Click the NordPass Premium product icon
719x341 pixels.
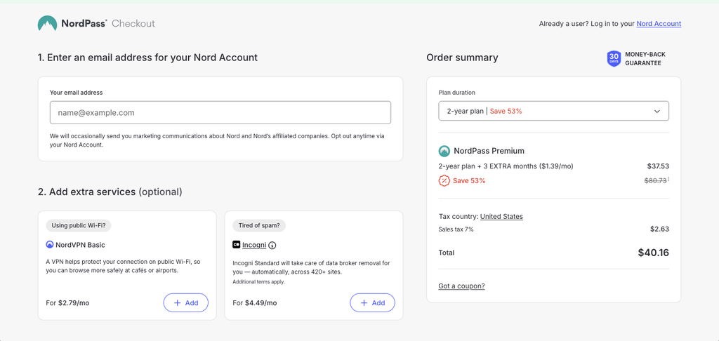444,151
